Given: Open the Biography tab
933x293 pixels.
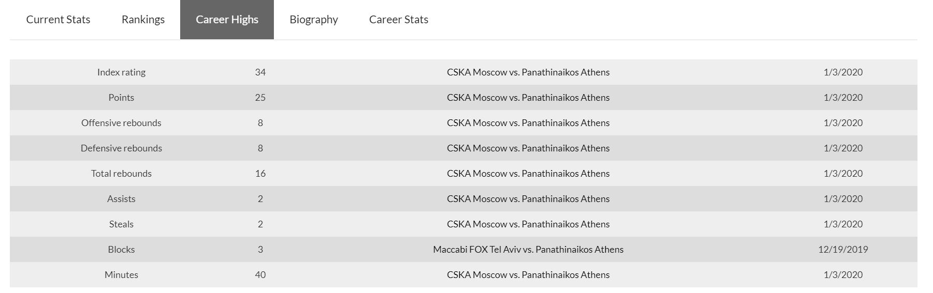Looking at the screenshot, I should (313, 20).
